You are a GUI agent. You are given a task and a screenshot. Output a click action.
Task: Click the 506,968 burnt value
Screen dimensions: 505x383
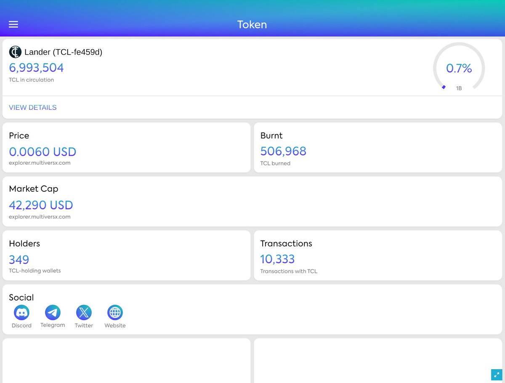coord(283,151)
